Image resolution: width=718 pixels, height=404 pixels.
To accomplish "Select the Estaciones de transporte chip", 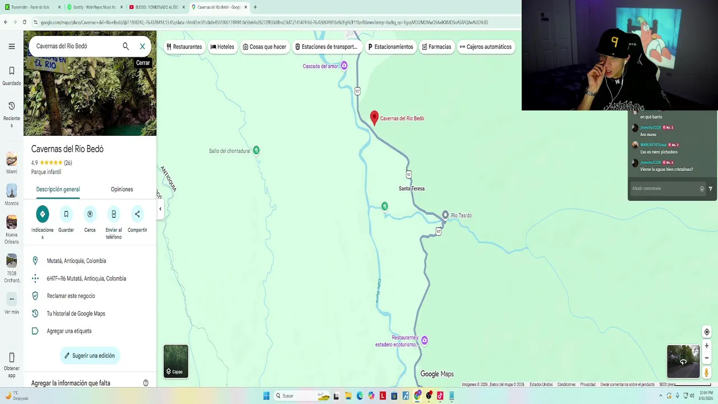I will pos(326,47).
